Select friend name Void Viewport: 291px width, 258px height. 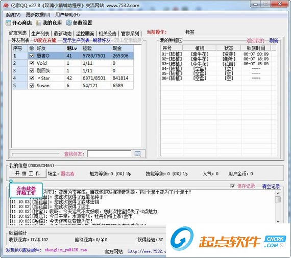[x=41, y=63]
